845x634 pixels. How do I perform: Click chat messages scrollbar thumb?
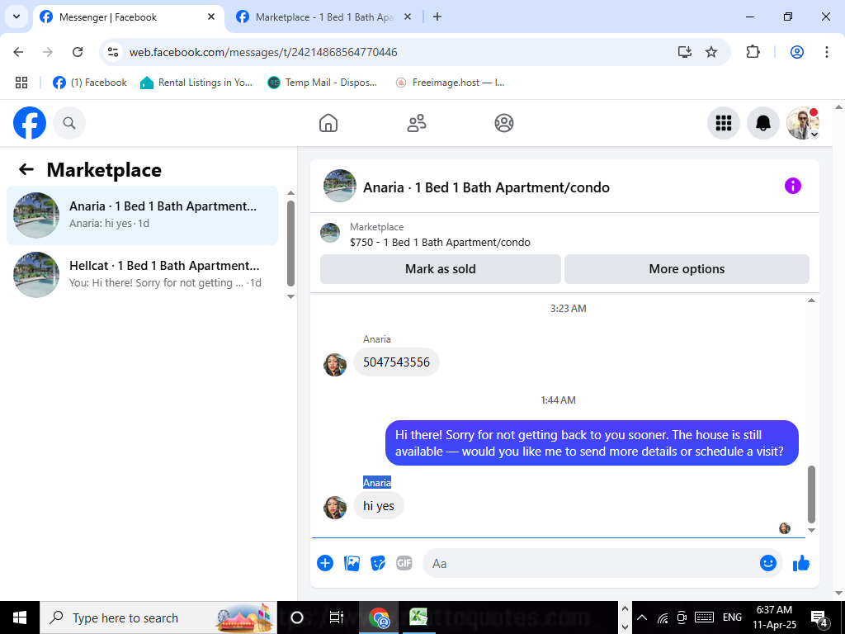click(812, 494)
